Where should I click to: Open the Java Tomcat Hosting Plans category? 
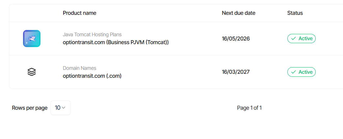(x=92, y=35)
